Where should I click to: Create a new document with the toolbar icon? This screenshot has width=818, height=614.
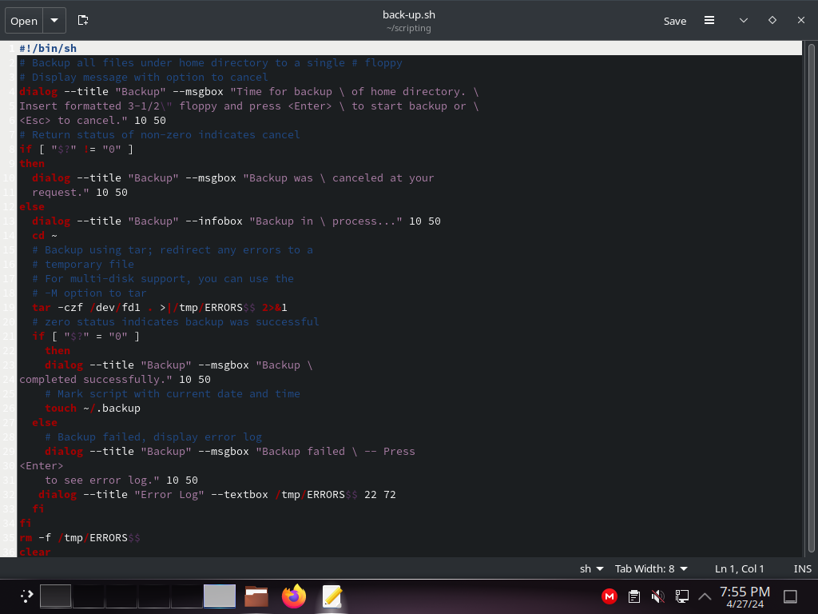[x=83, y=20]
